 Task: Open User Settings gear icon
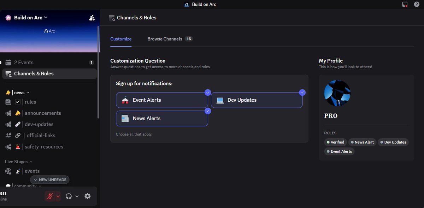(x=88, y=196)
